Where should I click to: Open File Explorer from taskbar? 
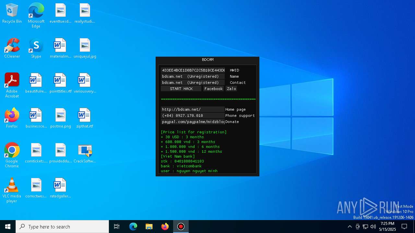(x=149, y=227)
